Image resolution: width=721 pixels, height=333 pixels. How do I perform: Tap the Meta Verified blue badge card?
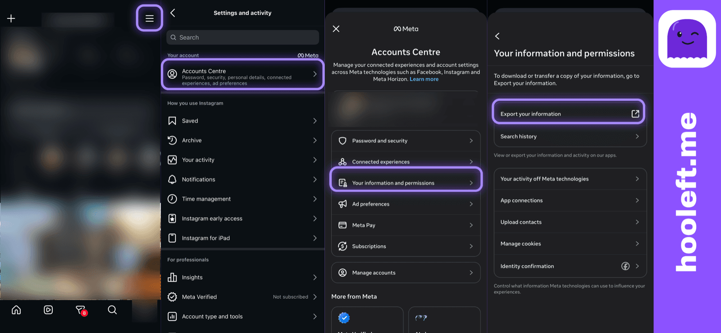(367, 320)
